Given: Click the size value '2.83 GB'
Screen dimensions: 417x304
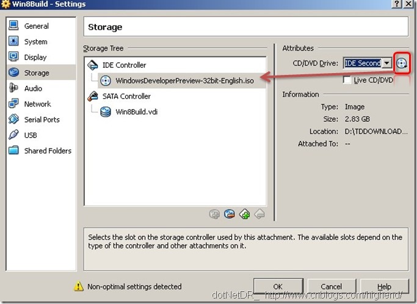Looking at the screenshot, I should click(357, 119).
